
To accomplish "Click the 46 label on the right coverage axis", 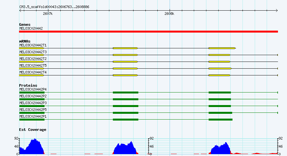I will [x=281, y=146].
